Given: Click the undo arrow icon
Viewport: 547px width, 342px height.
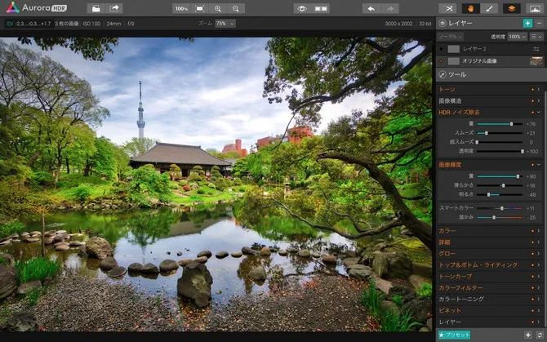Looking at the screenshot, I should (371, 8).
